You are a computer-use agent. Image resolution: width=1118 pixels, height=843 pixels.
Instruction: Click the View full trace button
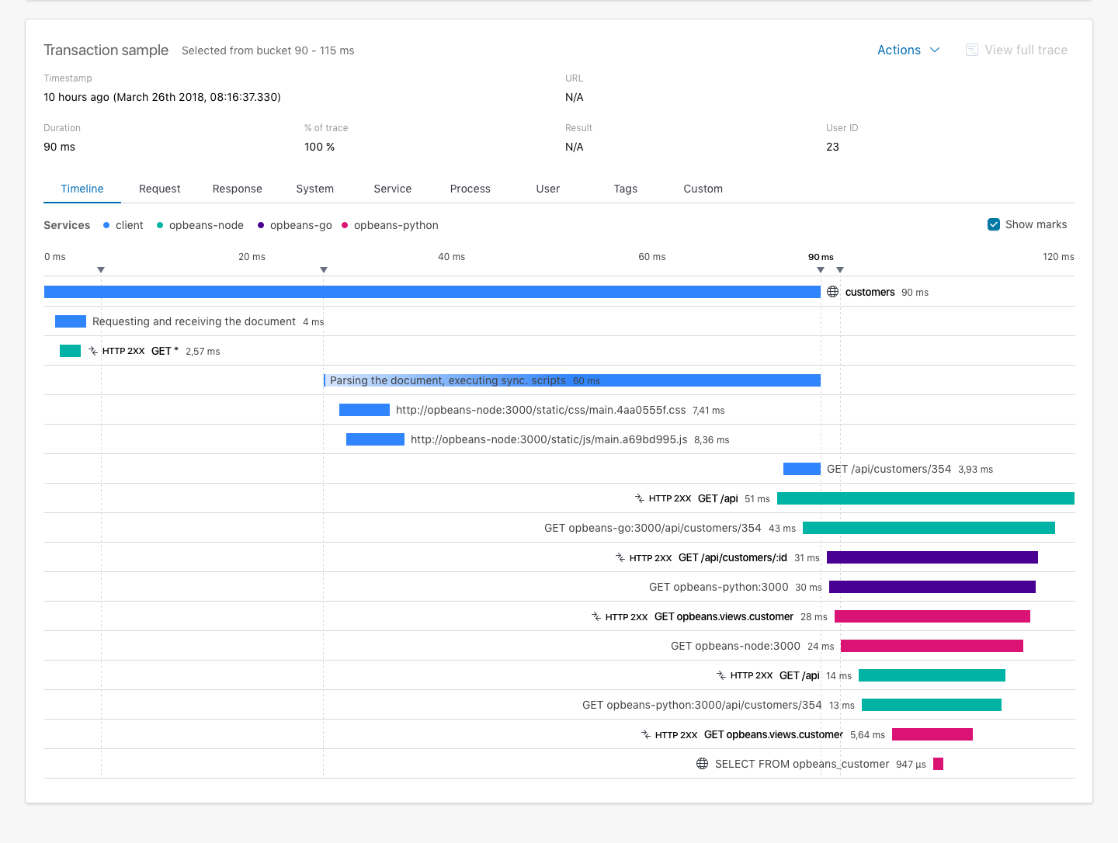tap(1025, 49)
